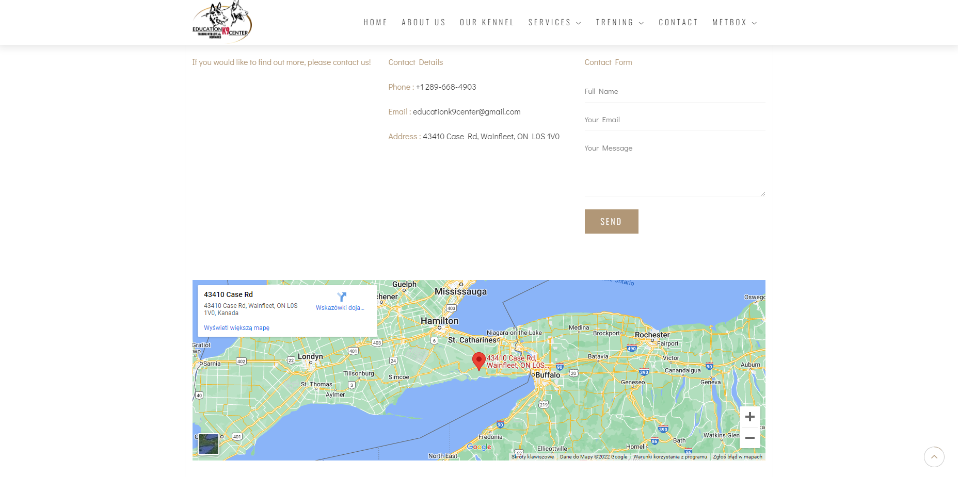Focus the Your Email input field

(675, 120)
